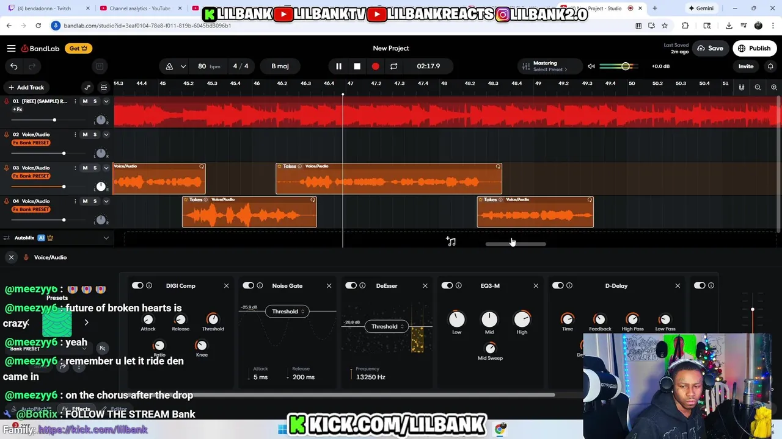Collapse all tracks height icon
782x439 pixels.
click(104, 87)
